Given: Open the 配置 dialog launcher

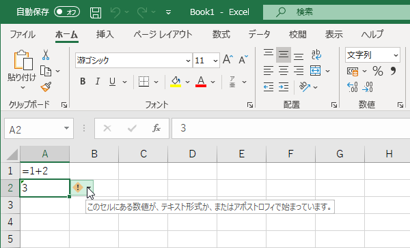Looking at the screenshot, I should point(334,105).
